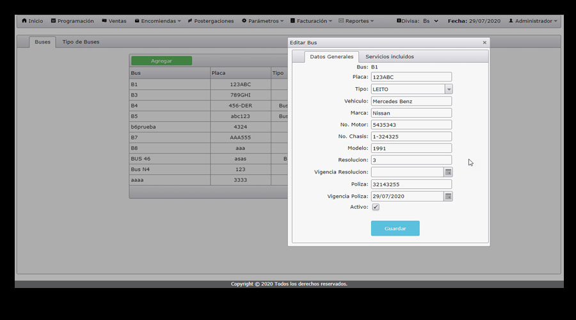The width and height of the screenshot is (576, 320).
Task: Click the Guardar button
Action: [396, 228]
